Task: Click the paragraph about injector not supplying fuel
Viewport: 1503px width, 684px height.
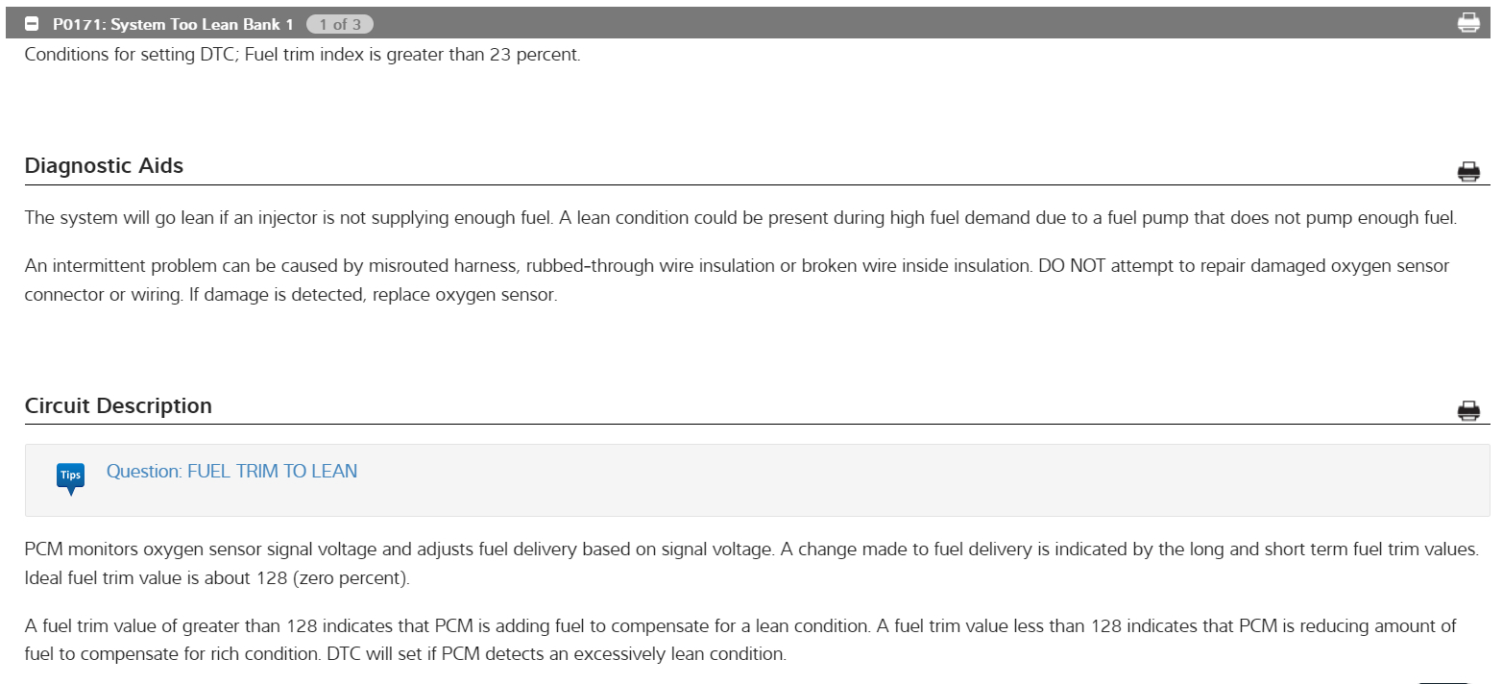Action: coord(288,218)
